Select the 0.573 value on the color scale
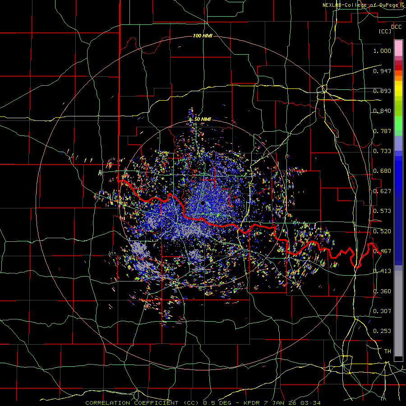406x406 pixels. tap(382, 211)
